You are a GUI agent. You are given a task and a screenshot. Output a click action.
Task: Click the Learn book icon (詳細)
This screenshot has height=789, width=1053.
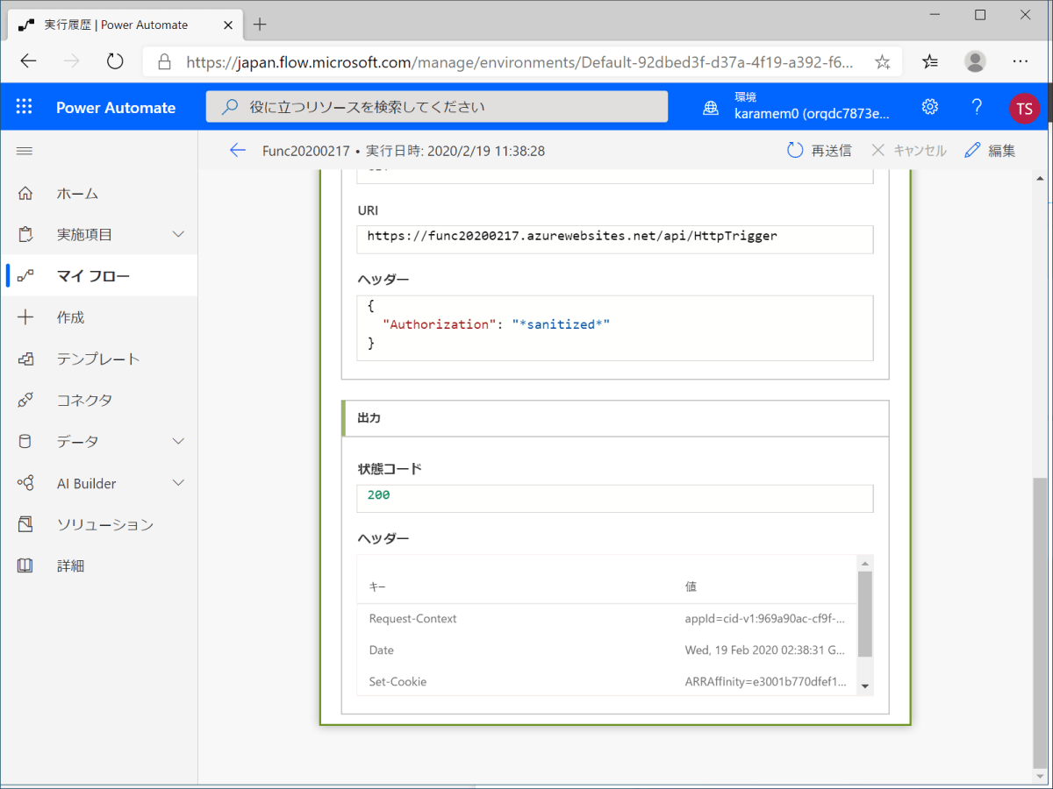click(x=25, y=565)
